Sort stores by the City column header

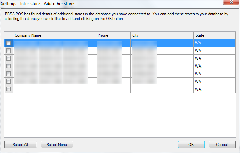click(162, 35)
